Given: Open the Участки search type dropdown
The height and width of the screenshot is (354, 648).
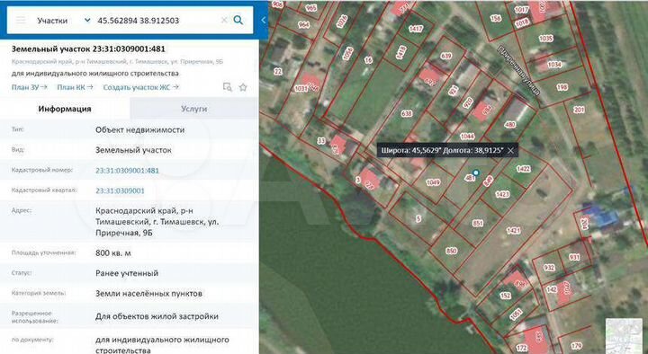Looking at the screenshot, I should tap(63, 21).
